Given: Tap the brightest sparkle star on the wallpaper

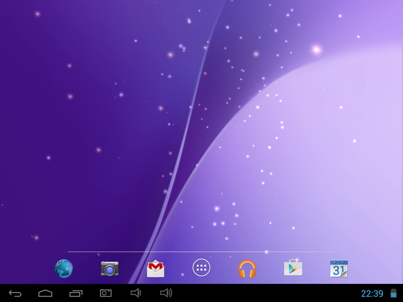Looking at the screenshot, I should [316, 49].
